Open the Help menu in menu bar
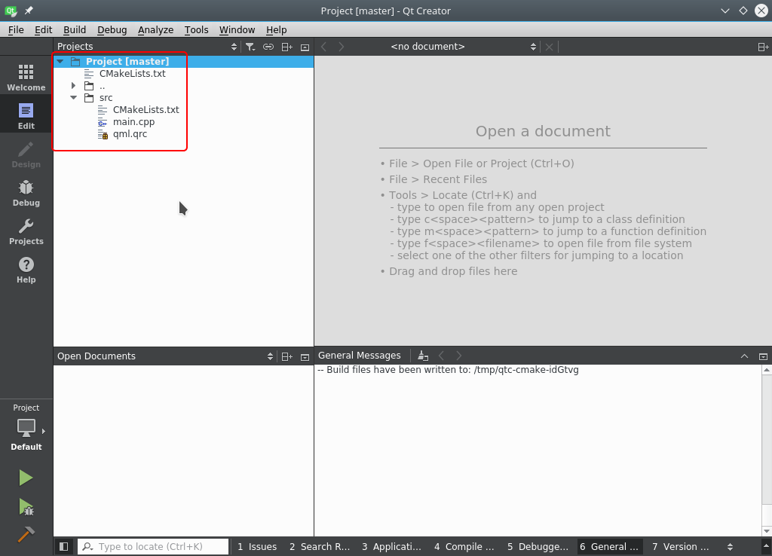 tap(276, 29)
